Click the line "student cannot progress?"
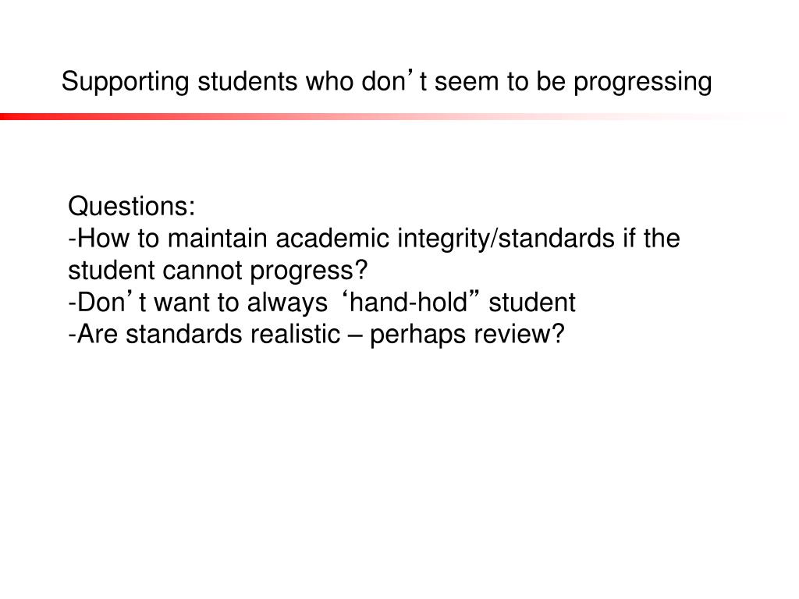799x599 pixels. tap(218, 271)
